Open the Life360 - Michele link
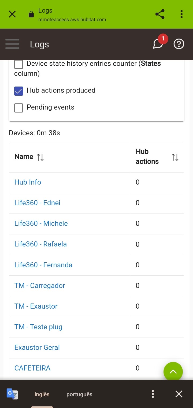The height and width of the screenshot is (408, 193). pos(41,223)
